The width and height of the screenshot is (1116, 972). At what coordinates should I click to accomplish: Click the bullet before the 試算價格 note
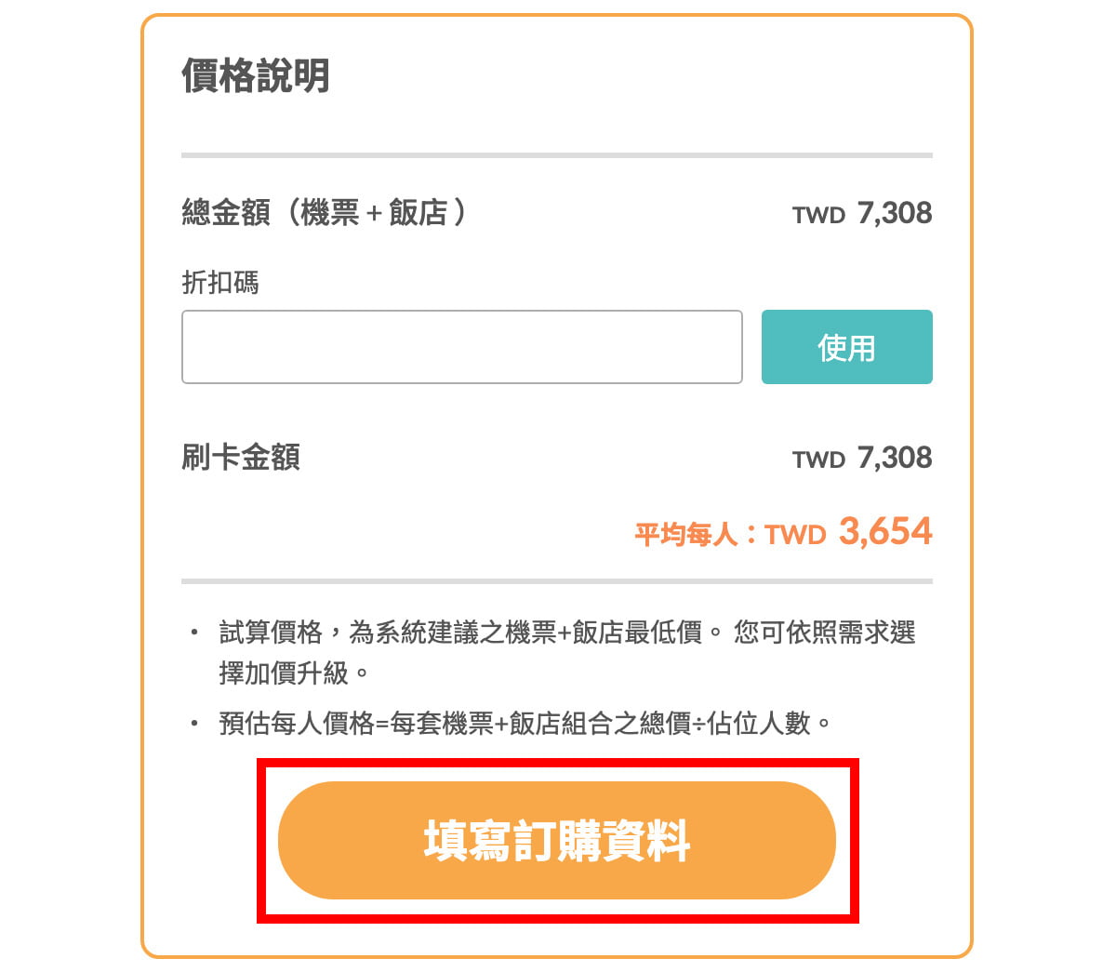click(194, 633)
